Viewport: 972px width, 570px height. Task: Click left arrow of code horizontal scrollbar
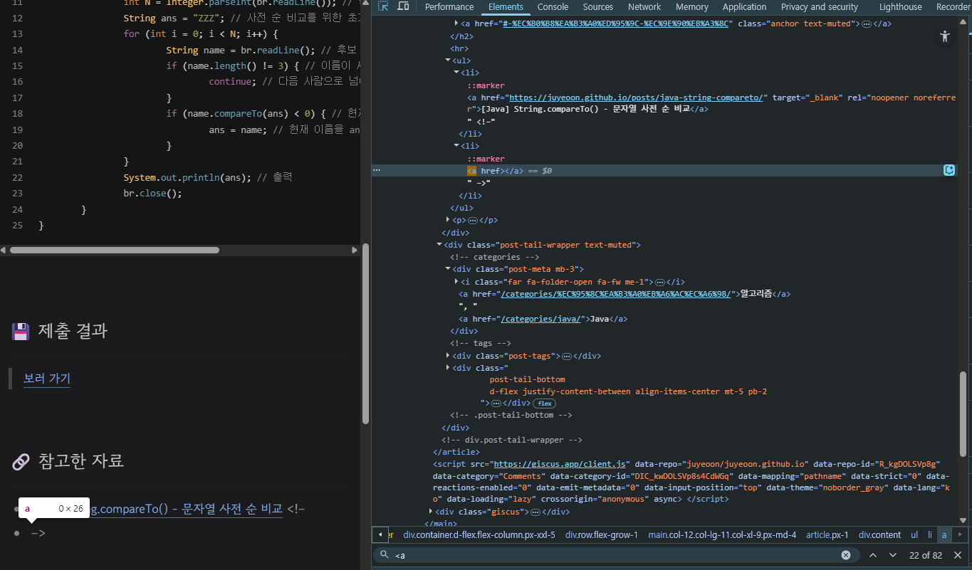(4, 250)
